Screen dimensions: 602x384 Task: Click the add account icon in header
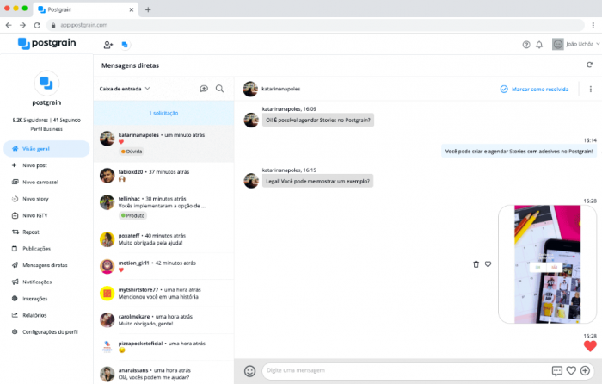108,45
